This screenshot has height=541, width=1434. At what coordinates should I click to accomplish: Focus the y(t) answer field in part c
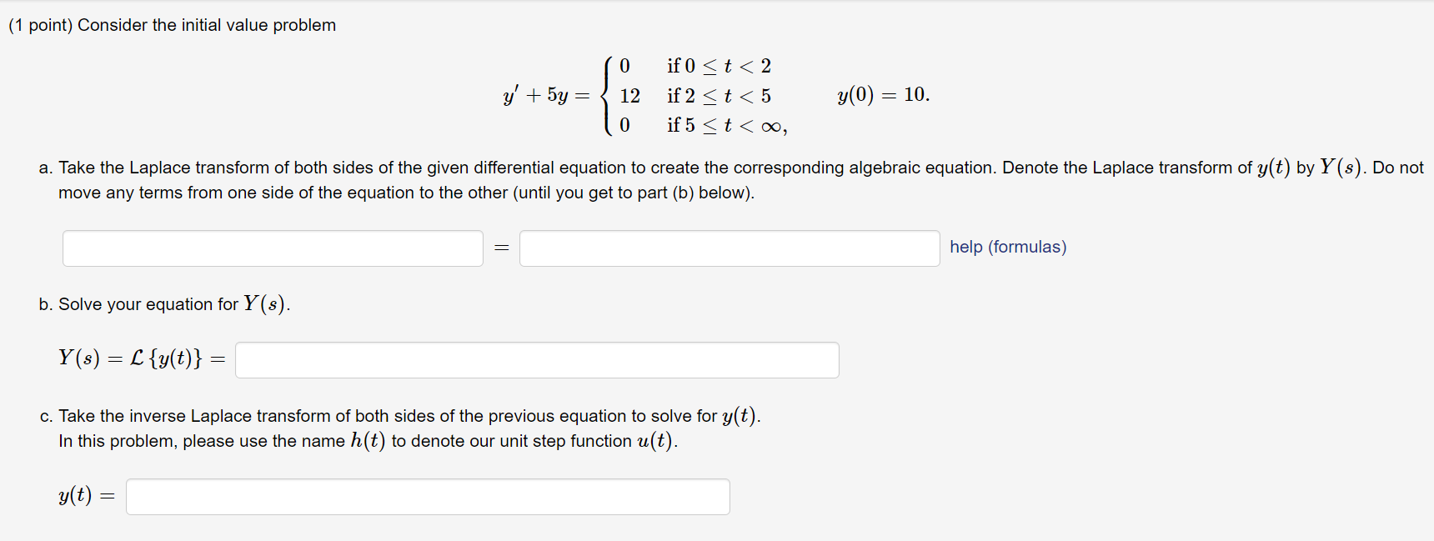pyautogui.click(x=428, y=497)
